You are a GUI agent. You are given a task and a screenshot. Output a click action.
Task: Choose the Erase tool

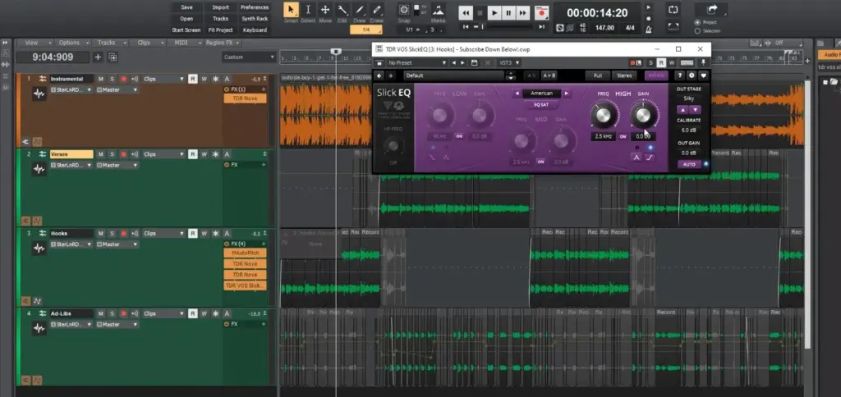376,10
